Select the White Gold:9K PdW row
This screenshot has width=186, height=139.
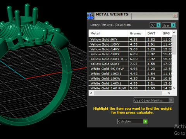130,69
